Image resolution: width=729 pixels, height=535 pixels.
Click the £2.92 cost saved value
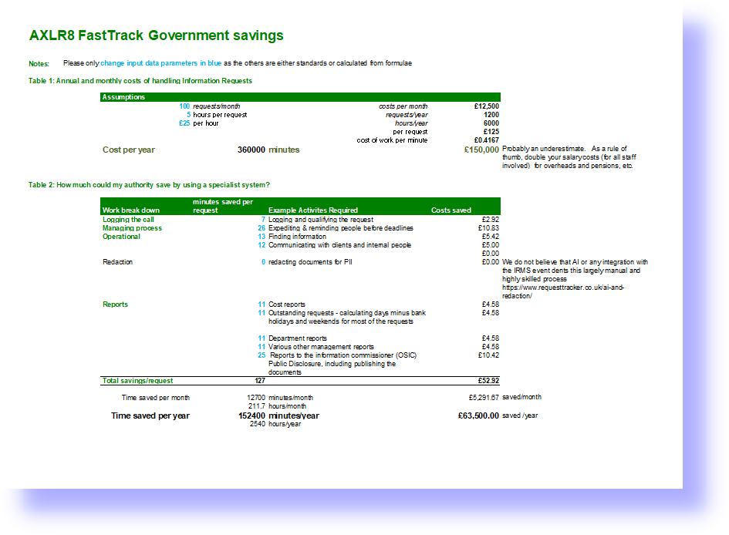[491, 220]
